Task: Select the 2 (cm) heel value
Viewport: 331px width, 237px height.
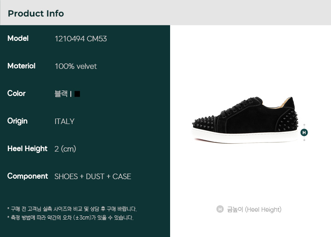Action: click(65, 149)
